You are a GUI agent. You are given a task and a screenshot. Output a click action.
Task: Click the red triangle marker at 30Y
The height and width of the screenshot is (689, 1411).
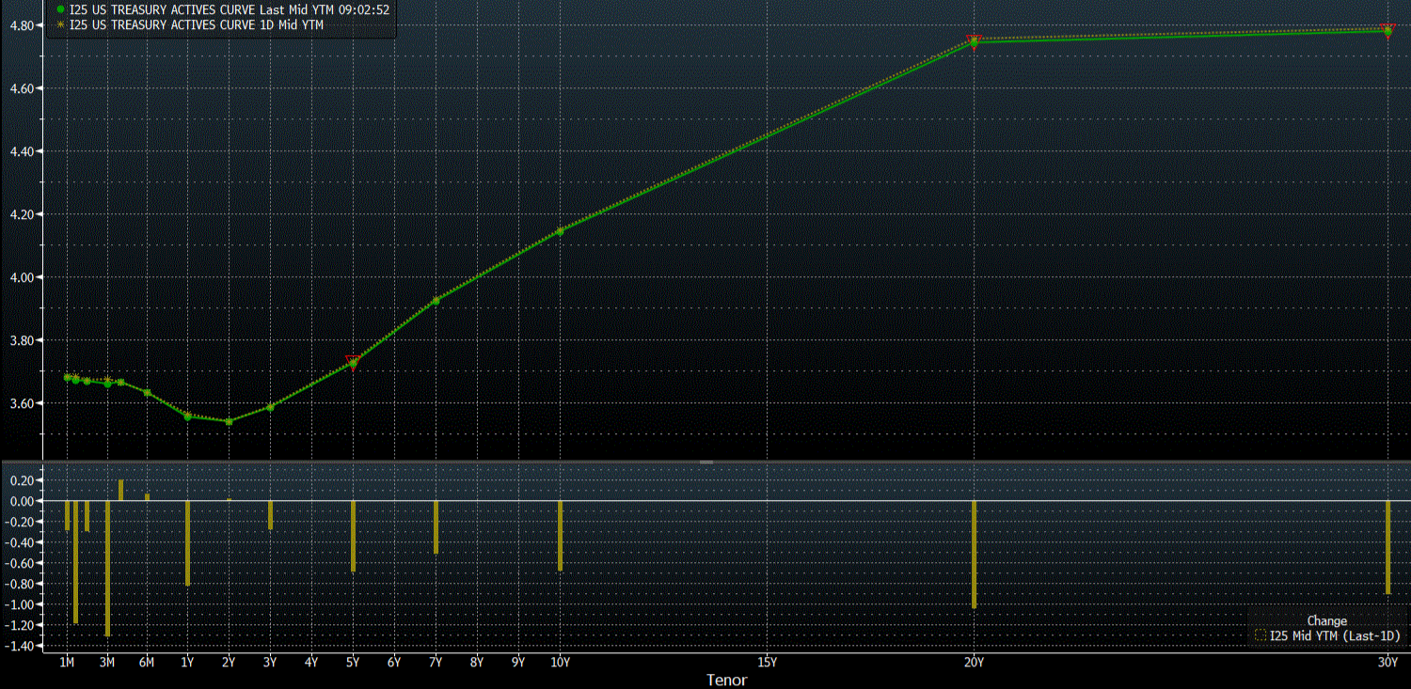coord(1387,30)
